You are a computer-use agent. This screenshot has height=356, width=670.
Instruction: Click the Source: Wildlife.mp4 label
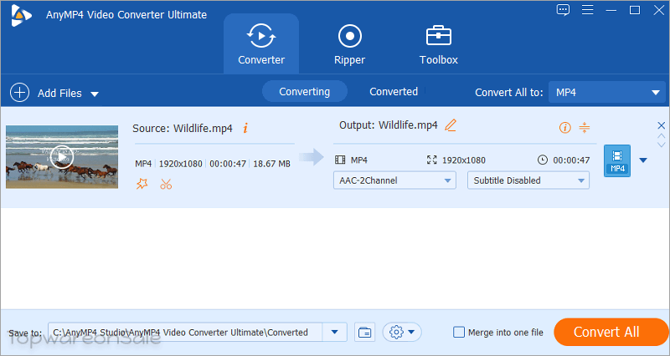tap(183, 129)
